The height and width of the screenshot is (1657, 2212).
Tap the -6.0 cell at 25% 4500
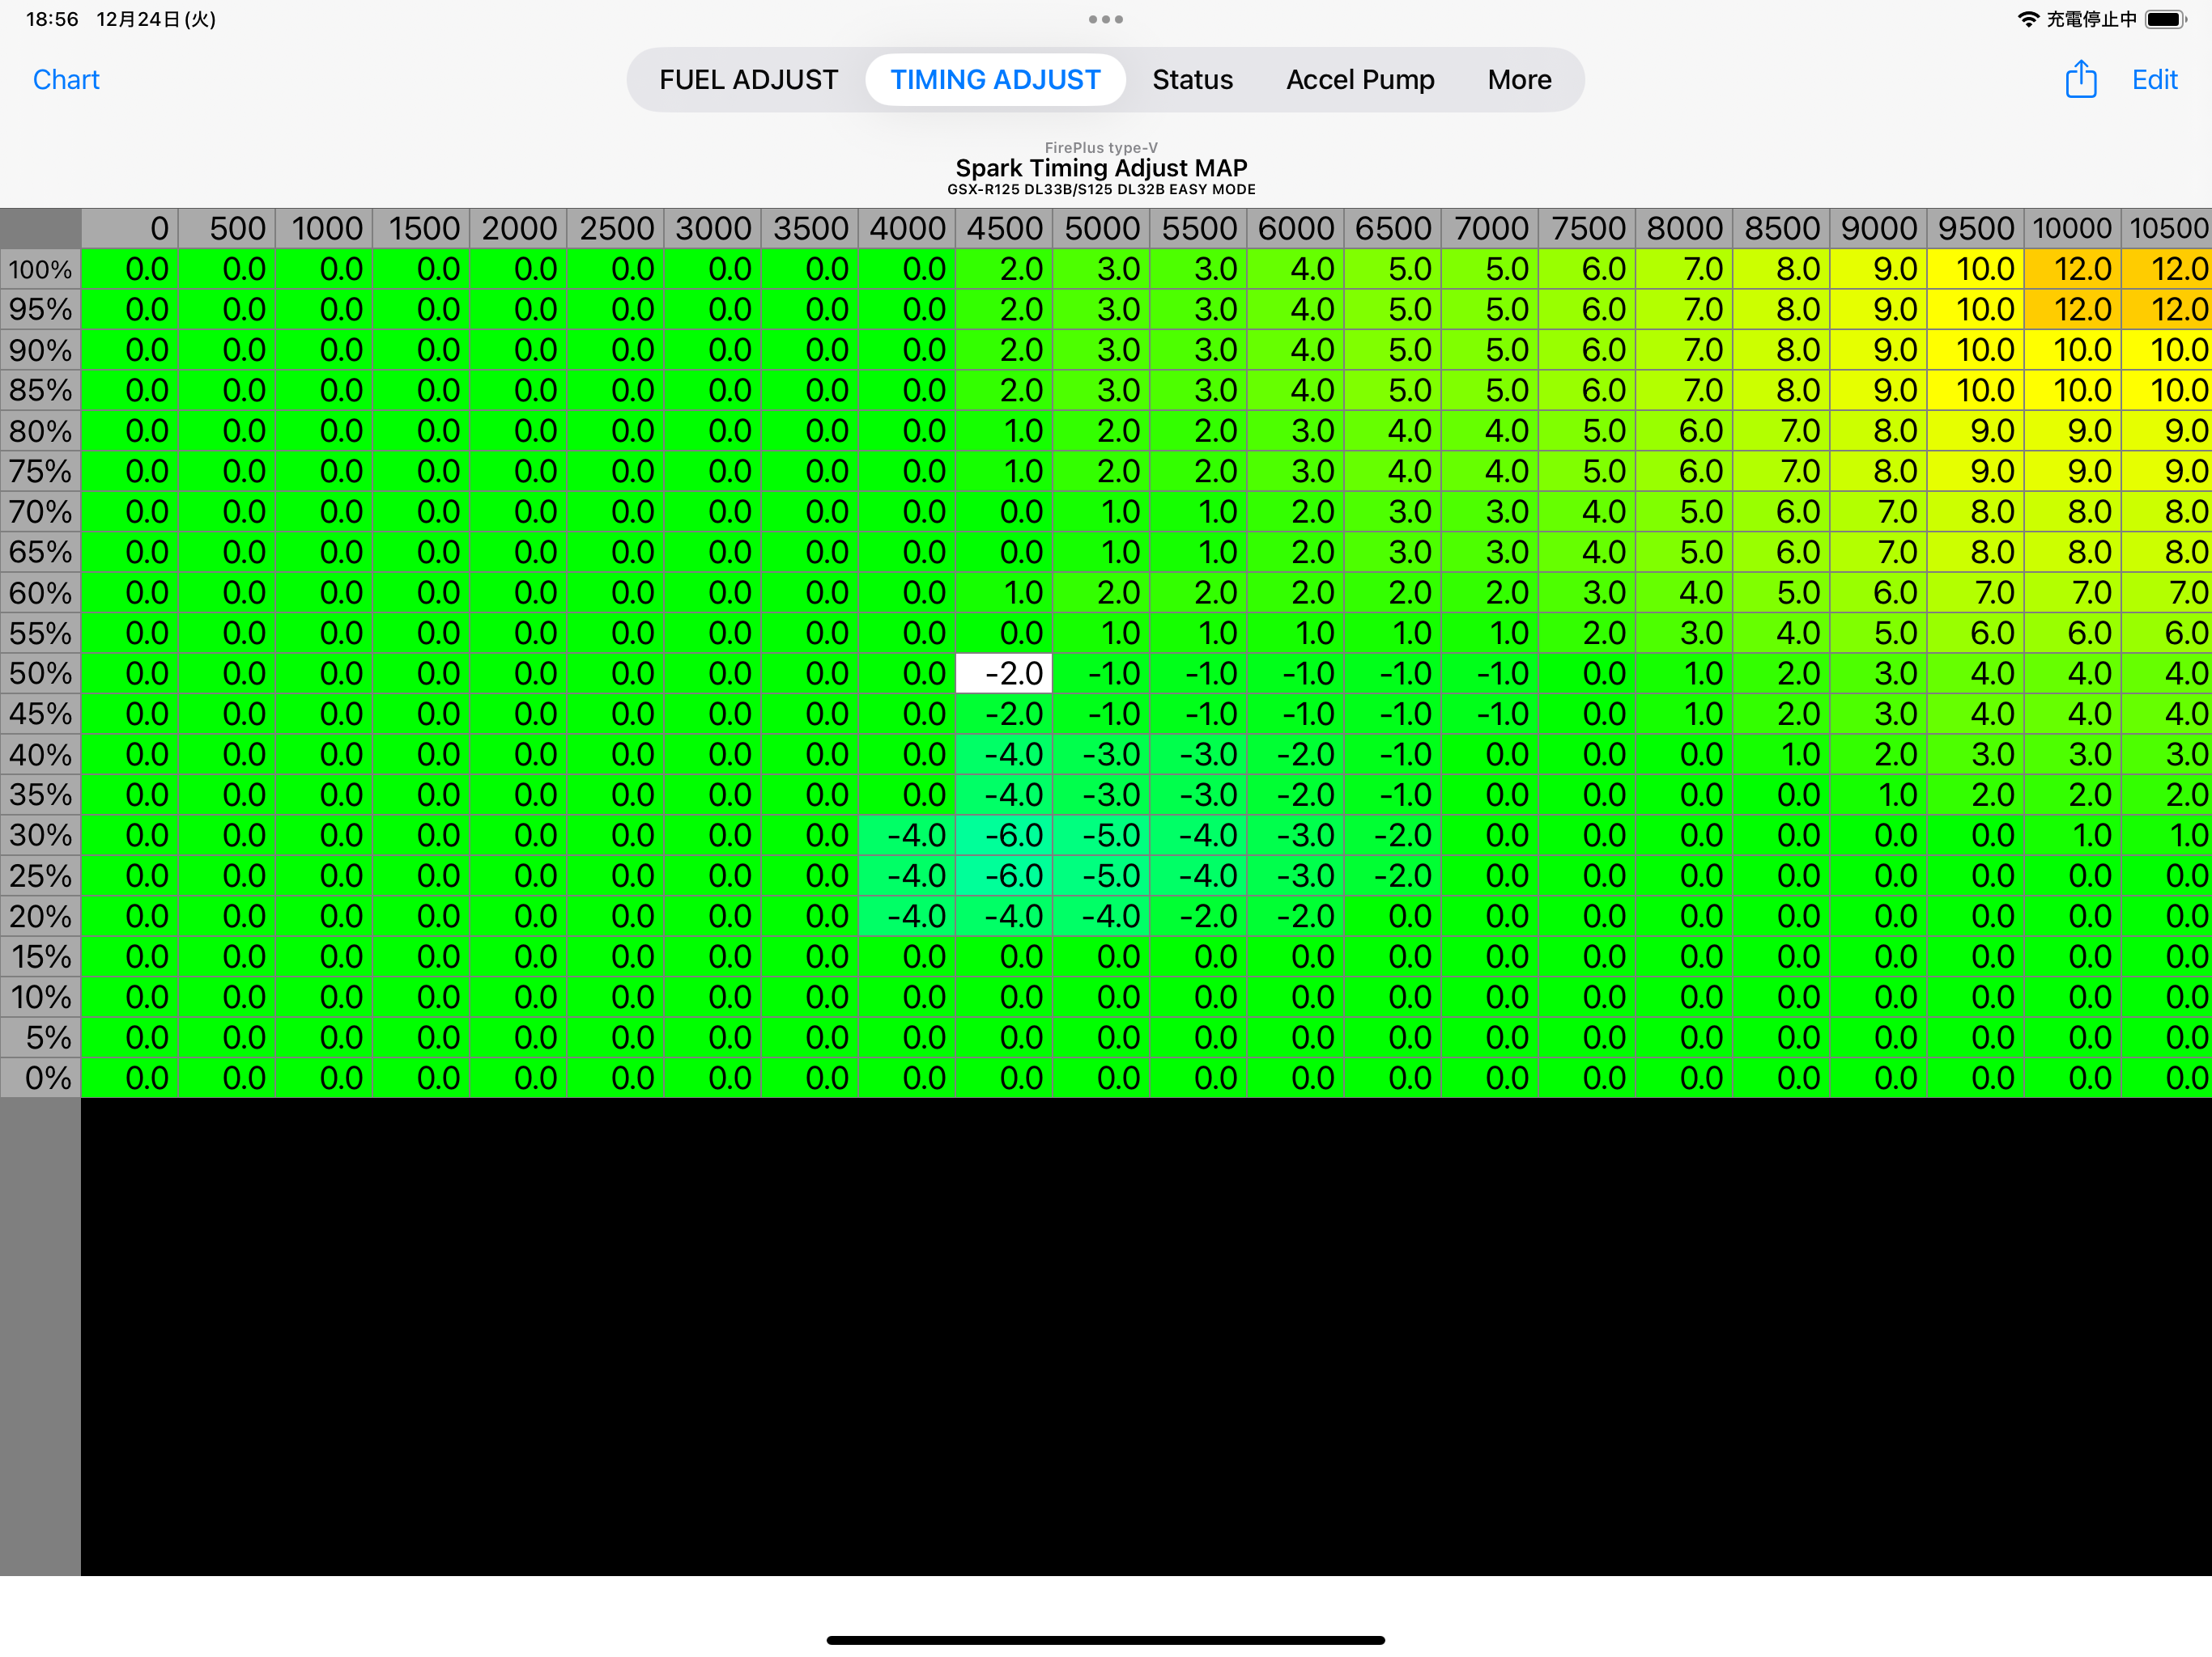pyautogui.click(x=1004, y=876)
